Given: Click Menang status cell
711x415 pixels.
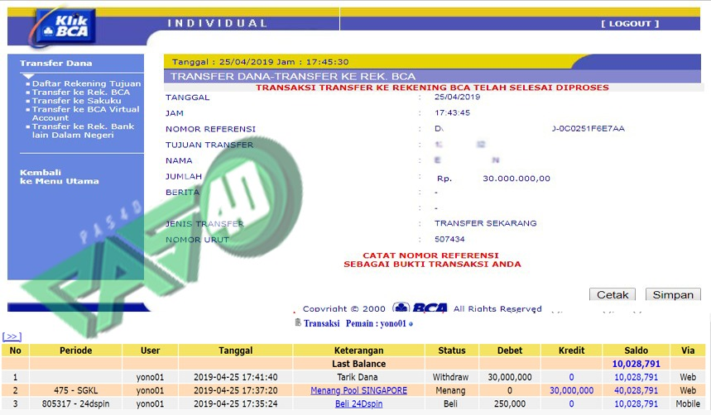Looking at the screenshot, I should (x=450, y=390).
